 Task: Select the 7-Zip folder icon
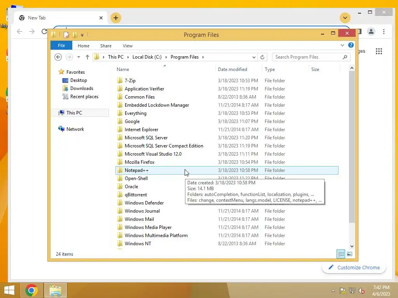tap(120, 81)
